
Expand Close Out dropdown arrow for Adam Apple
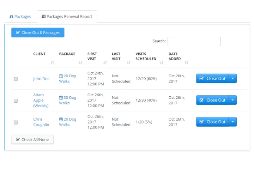232,100
